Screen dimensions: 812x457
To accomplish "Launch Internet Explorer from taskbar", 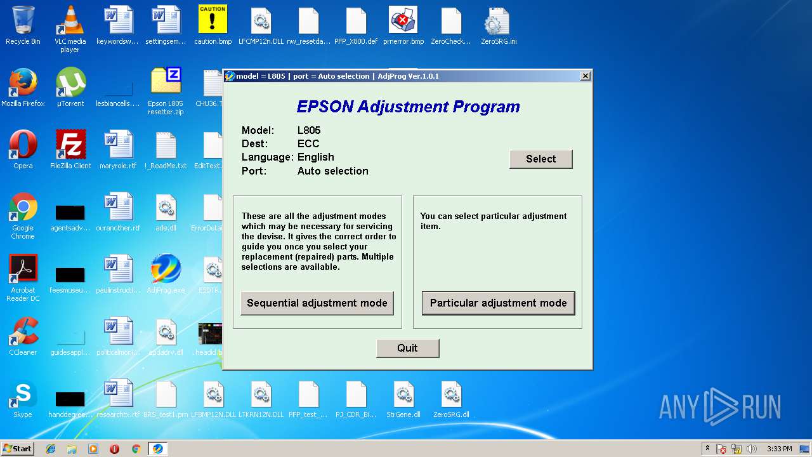I will pyautogui.click(x=51, y=449).
